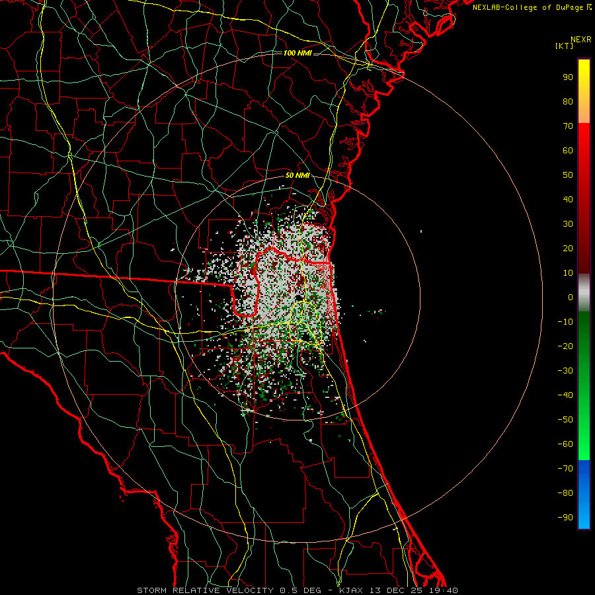Click the 10 value on the velocity scale

point(568,273)
